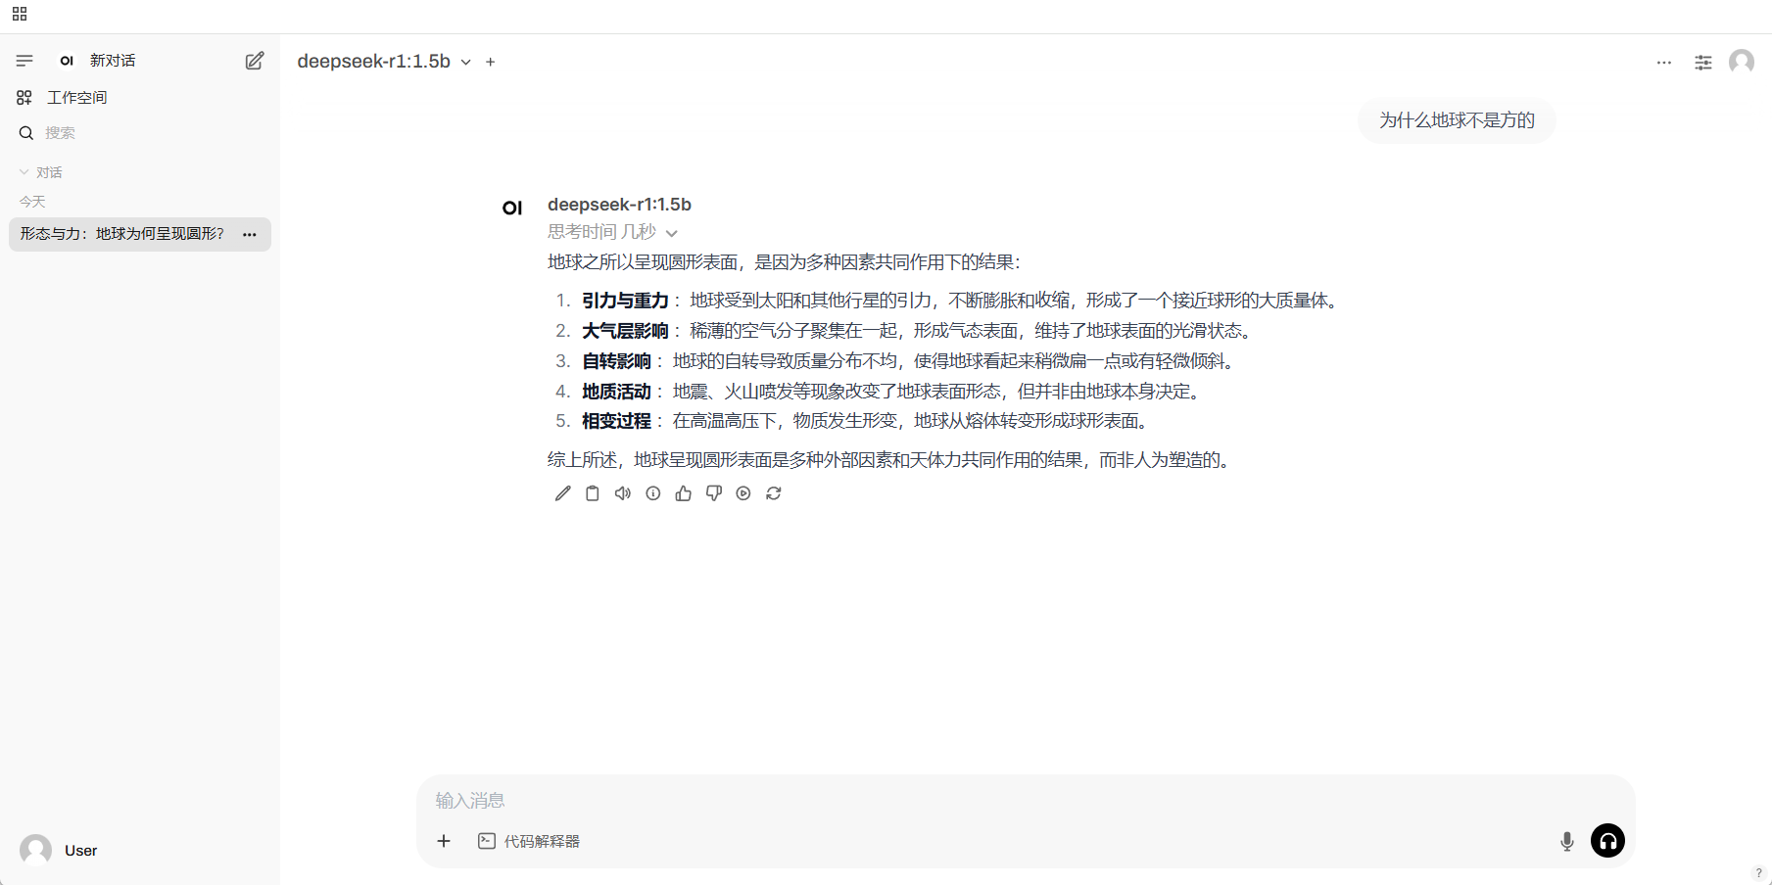Click the bold text 引力与重力
Screen dimensions: 1772x885
(625, 301)
